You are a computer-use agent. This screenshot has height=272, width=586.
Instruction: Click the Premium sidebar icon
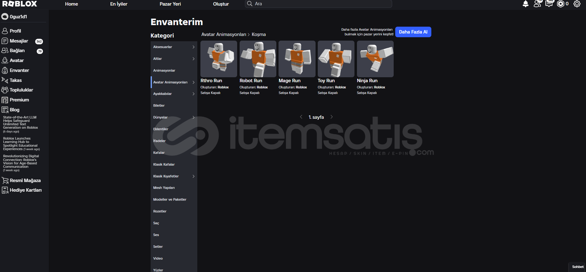tap(5, 100)
